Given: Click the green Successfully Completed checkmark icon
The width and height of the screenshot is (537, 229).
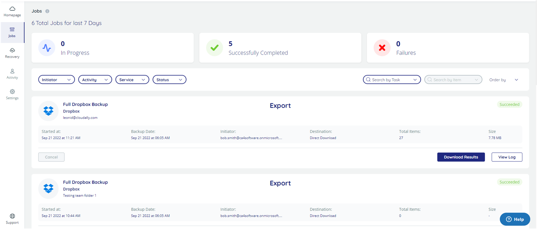Looking at the screenshot, I should 214,48.
